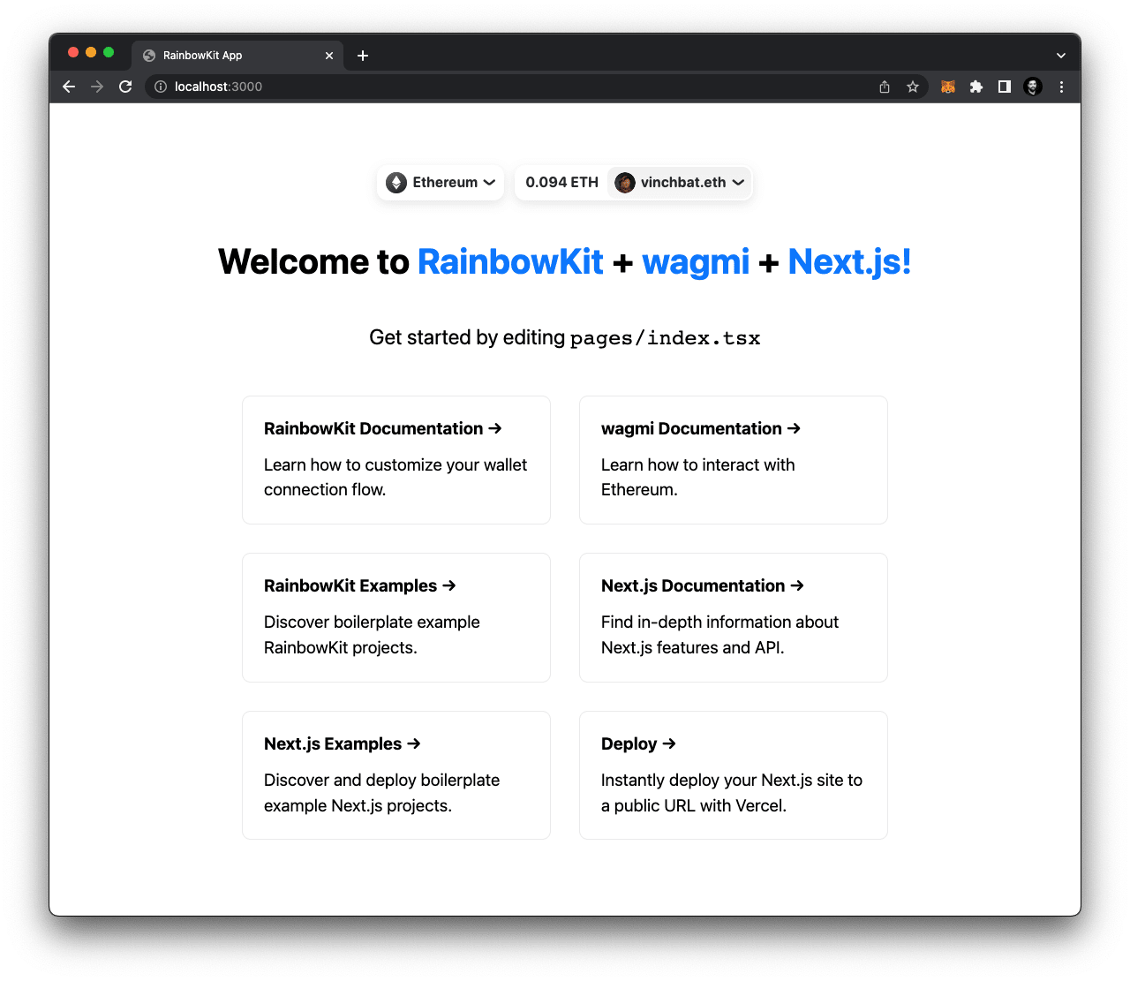
Task: Toggle the browser side panel icon
Action: click(1005, 87)
